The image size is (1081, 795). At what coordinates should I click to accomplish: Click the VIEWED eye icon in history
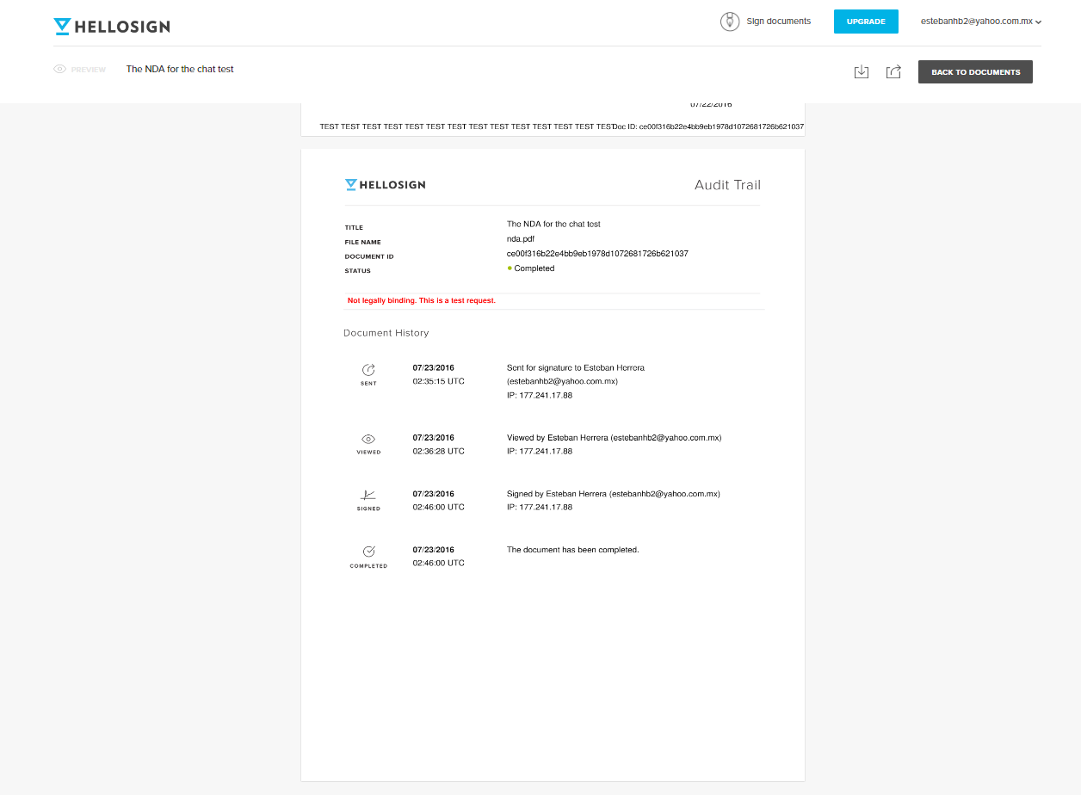(x=368, y=439)
